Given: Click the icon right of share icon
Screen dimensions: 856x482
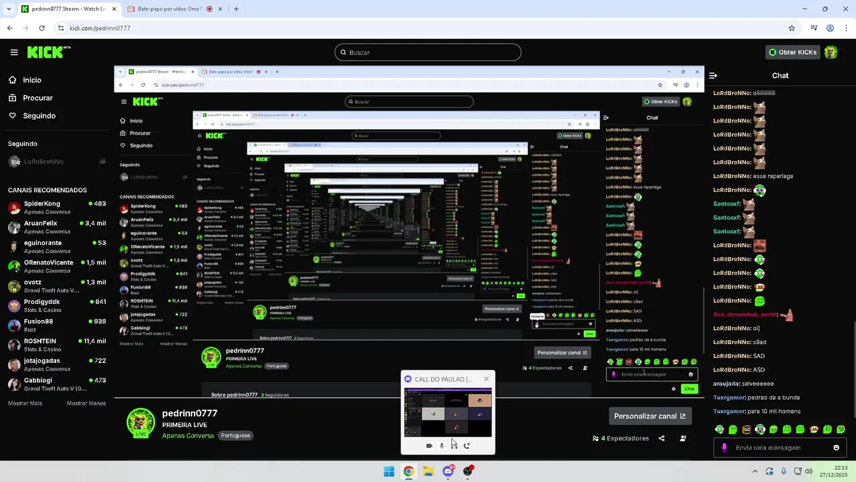Looking at the screenshot, I should pos(683,438).
